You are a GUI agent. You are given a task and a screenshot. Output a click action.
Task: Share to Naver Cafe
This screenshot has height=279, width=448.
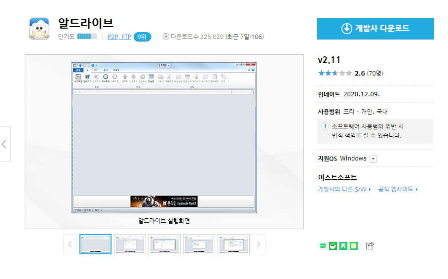(x=333, y=246)
